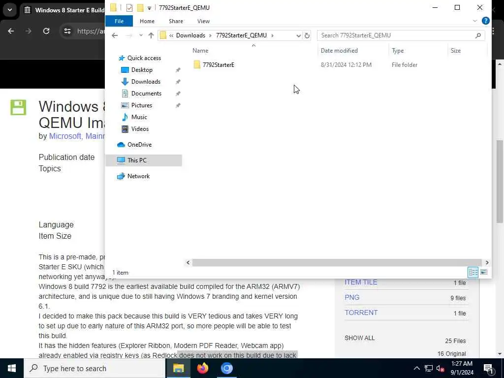Click the horizontal scrollbar right arrow
This screenshot has height=378, width=504.
click(x=487, y=263)
